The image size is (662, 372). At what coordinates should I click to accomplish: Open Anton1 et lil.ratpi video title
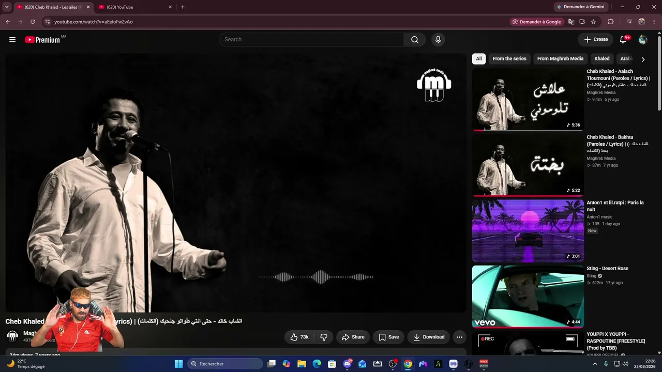(615, 206)
